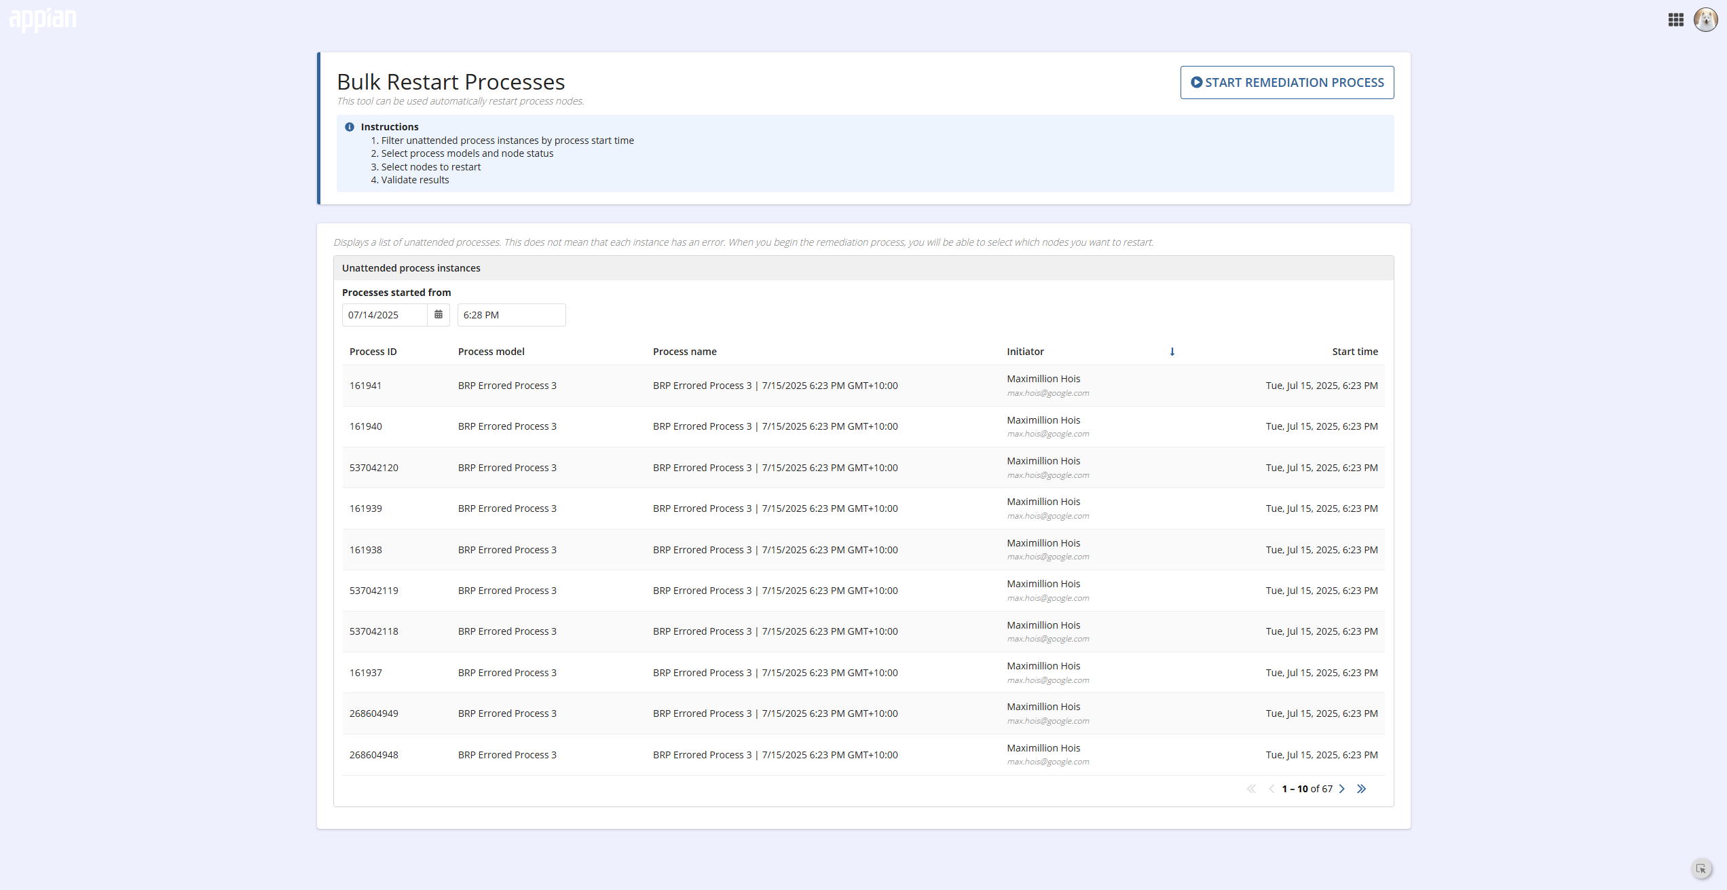
Task: Sort by Start time column header
Action: pos(1355,352)
